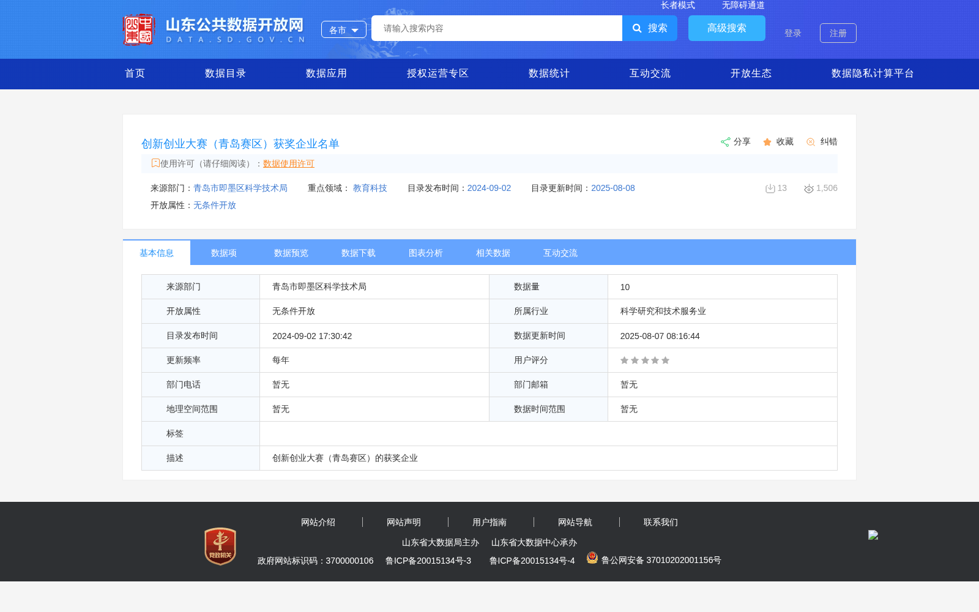Viewport: 979px width, 612px height.
Task: Open 数据统计 navigation item
Action: [x=549, y=73]
